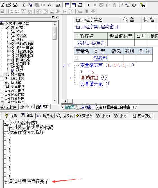The height and width of the screenshot is (188, 158).
Task: Open the 起始页 editor tab
Action: point(69,107)
